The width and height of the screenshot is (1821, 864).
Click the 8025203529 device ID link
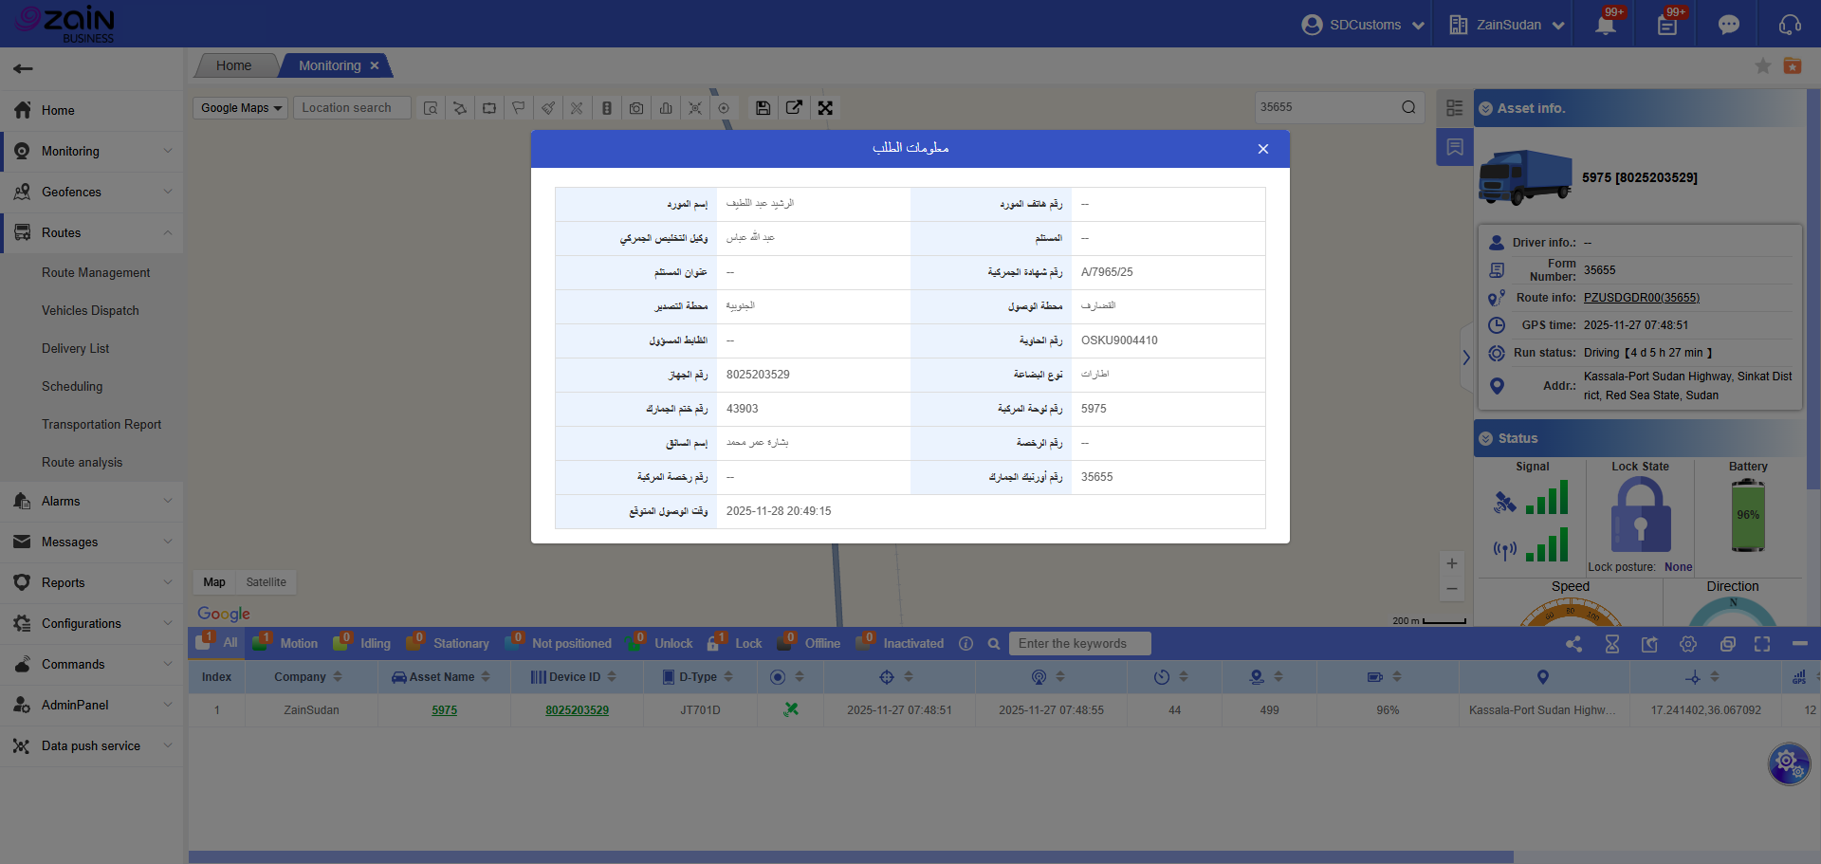pos(577,710)
